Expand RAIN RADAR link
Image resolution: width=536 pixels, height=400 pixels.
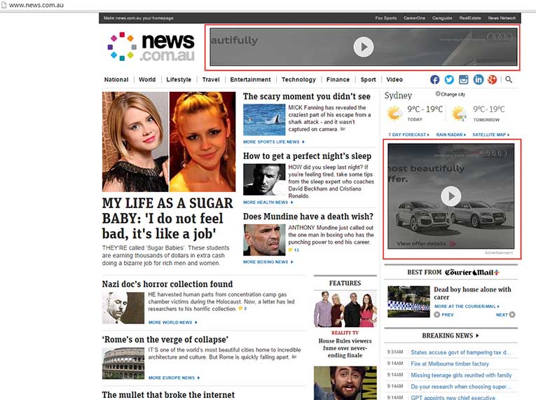(451, 135)
